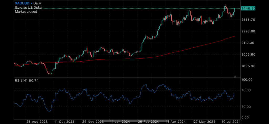Image resolution: width=269 pixels, height=124 pixels.
Task: Click the 27 May 2024 date label
Action: point(204,122)
